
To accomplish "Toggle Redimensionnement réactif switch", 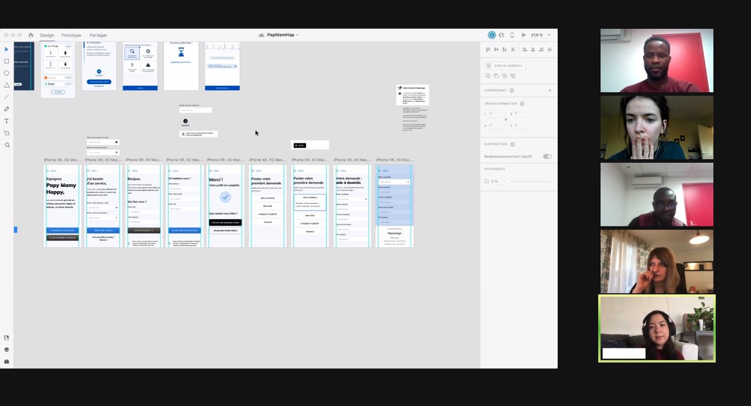I will pos(548,156).
